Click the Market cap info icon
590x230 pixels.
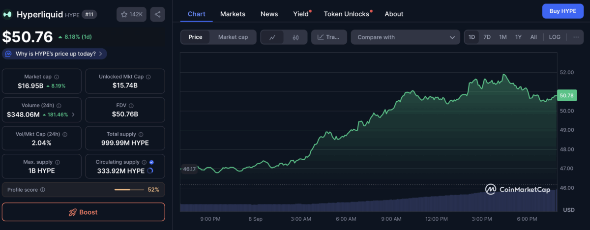[x=57, y=77]
